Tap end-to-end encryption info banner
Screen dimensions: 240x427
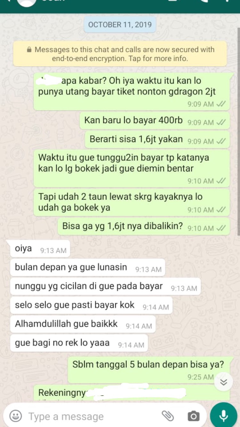coord(120,54)
